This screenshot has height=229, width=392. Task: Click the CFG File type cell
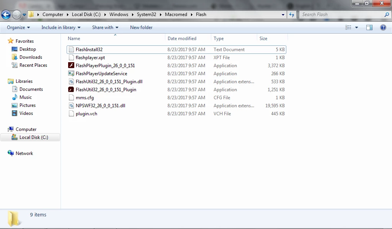222,98
